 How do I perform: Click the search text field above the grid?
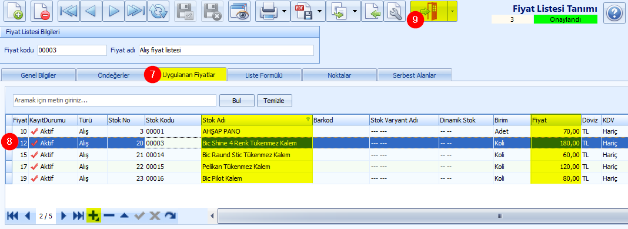pyautogui.click(x=115, y=100)
